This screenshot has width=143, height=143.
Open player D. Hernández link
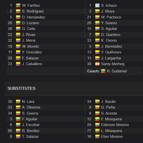pos(33,17)
